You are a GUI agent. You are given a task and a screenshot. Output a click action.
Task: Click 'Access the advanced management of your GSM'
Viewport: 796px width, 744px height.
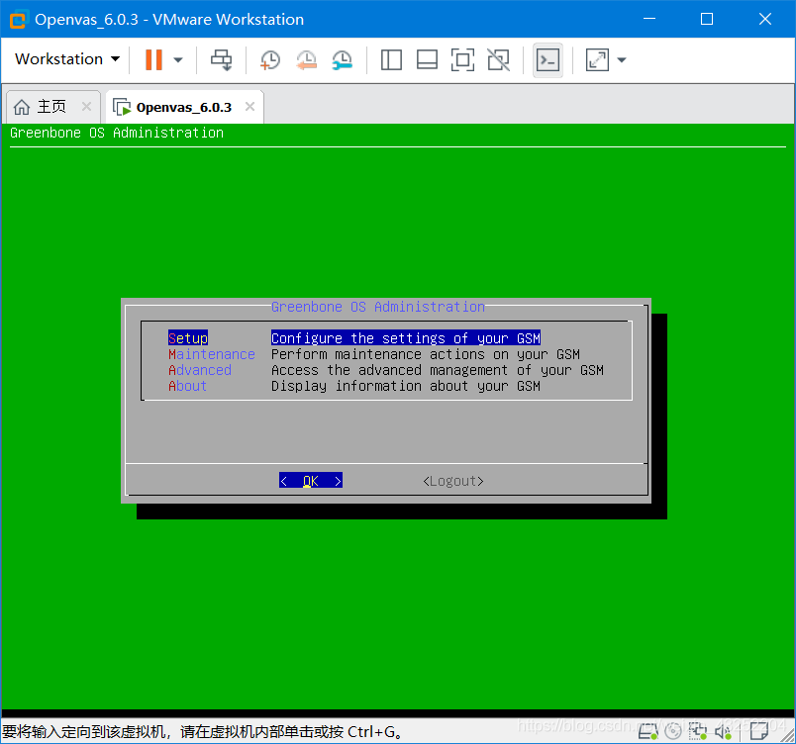tap(437, 370)
